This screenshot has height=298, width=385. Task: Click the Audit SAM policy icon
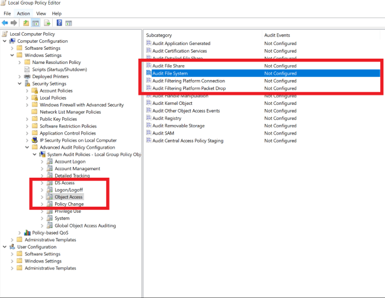[x=149, y=133]
